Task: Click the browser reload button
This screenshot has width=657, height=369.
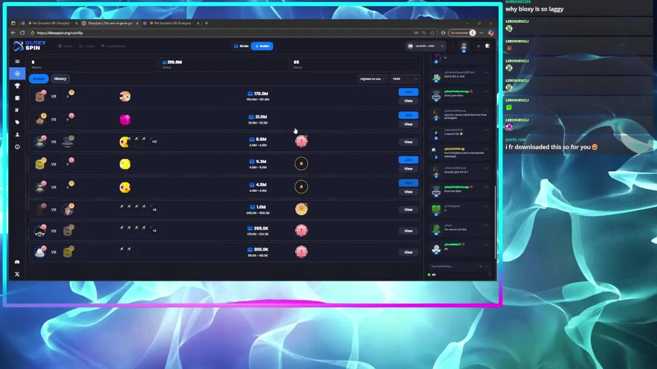Action: (22, 33)
